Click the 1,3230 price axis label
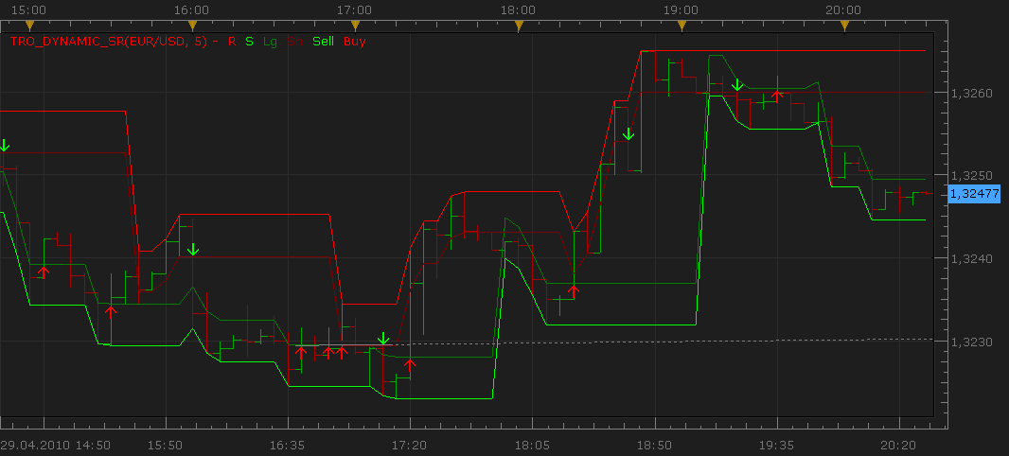The image size is (1009, 456). coord(972,342)
